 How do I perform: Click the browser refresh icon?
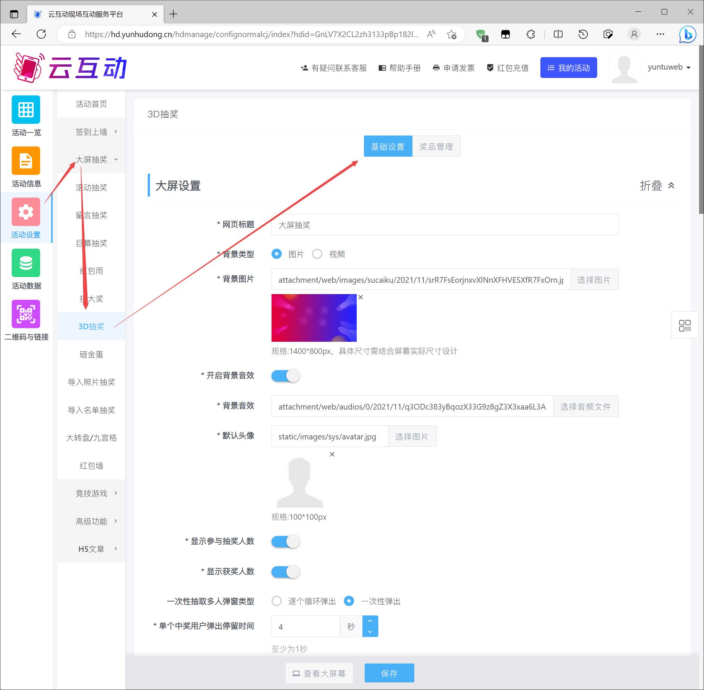(x=41, y=34)
